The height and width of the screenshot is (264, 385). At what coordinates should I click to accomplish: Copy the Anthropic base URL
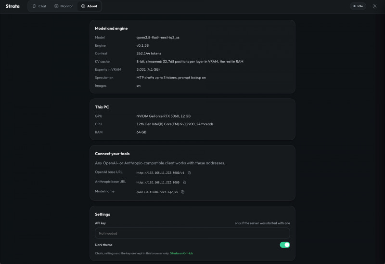[x=184, y=182]
